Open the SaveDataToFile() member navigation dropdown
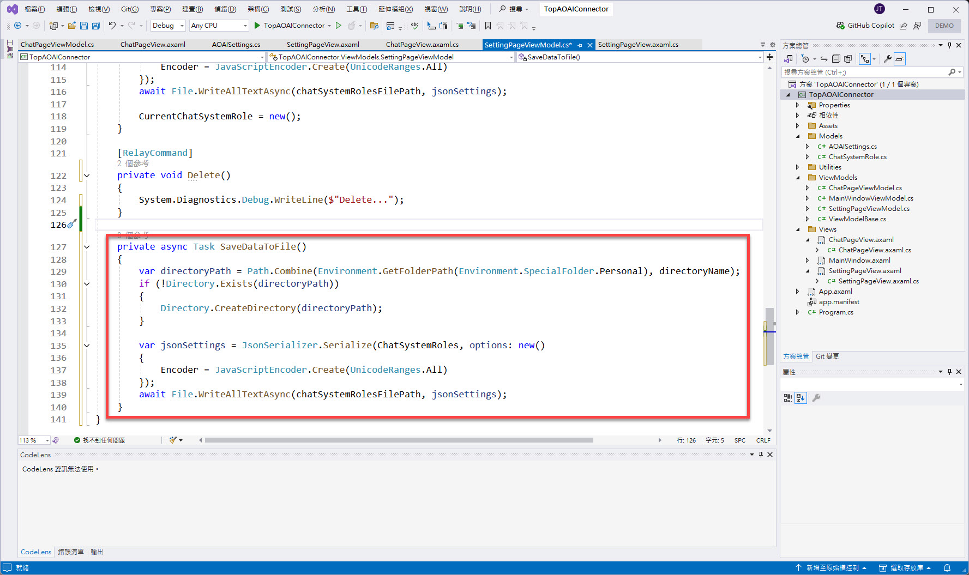The image size is (969, 575). [639, 57]
